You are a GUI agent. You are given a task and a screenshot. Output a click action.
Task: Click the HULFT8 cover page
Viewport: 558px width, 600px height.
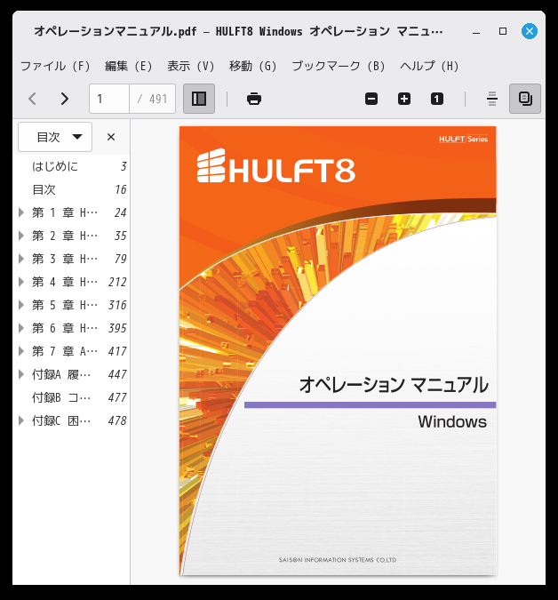339,350
